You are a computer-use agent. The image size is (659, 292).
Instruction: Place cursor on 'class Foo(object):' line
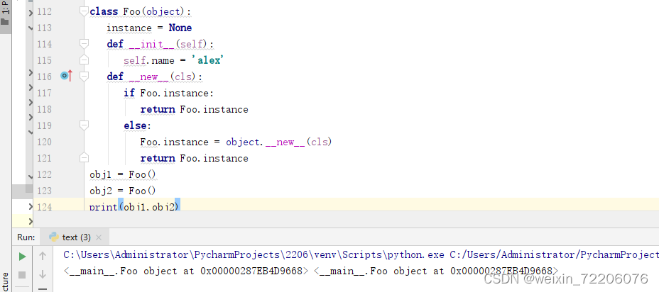(x=141, y=12)
